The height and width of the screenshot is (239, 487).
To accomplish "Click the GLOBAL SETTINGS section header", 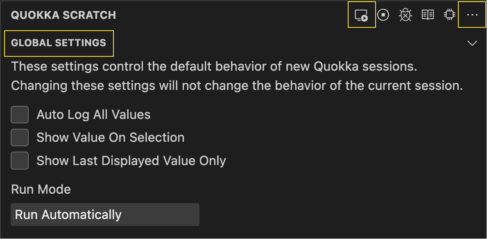I will 59,43.
